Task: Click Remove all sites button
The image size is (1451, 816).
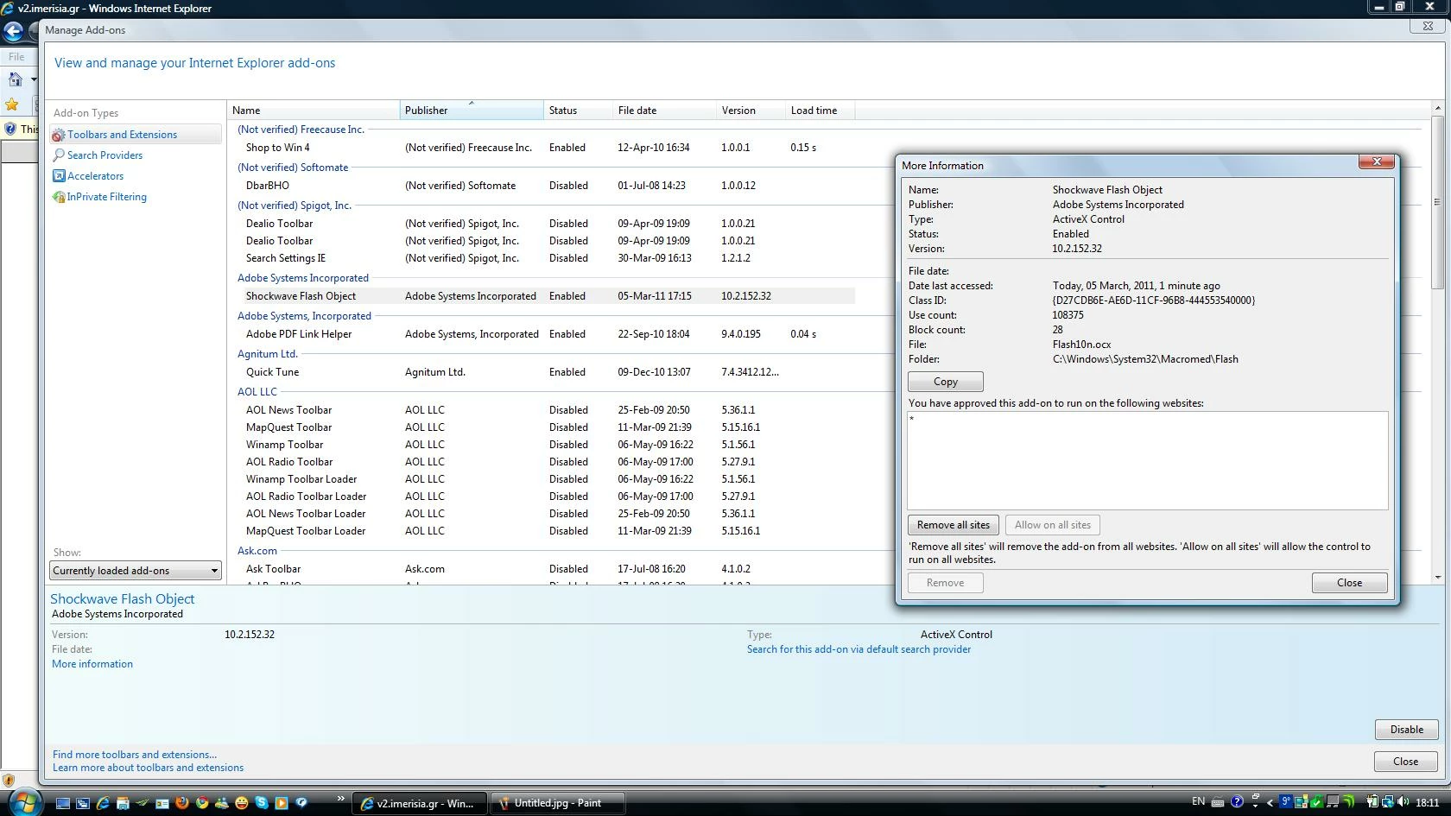Action: coord(954,525)
